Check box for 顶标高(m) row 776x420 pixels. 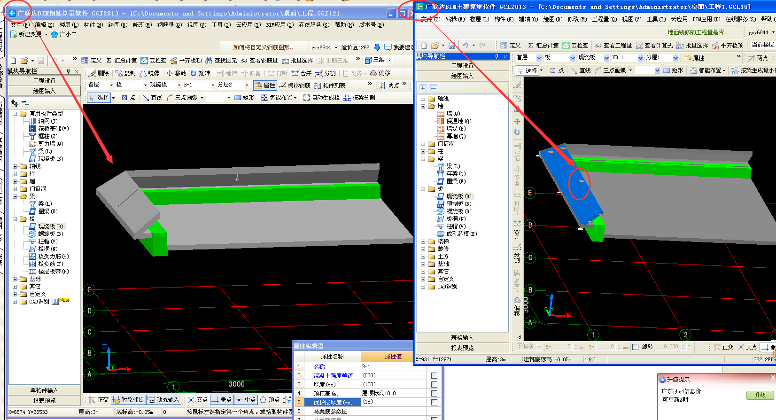click(x=434, y=393)
